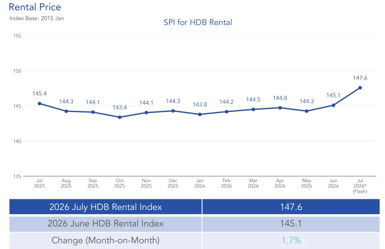Click the Oct 2025 lowest data point at 143.4

120,118
